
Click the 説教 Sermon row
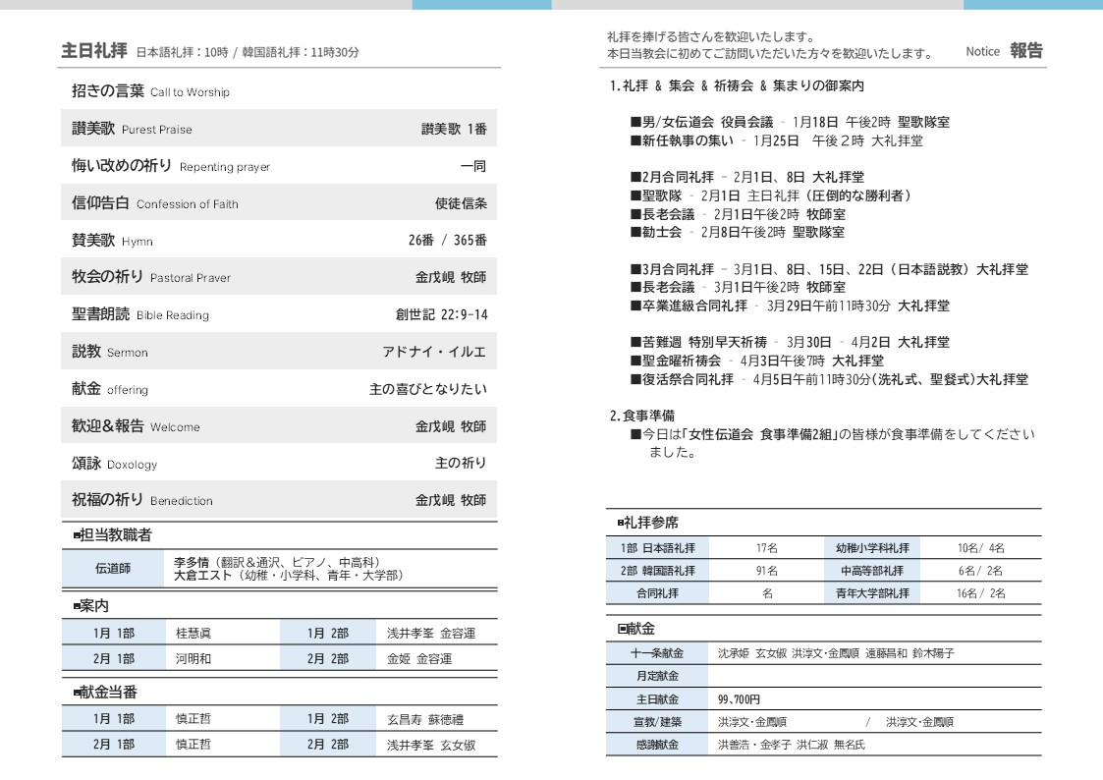point(279,352)
